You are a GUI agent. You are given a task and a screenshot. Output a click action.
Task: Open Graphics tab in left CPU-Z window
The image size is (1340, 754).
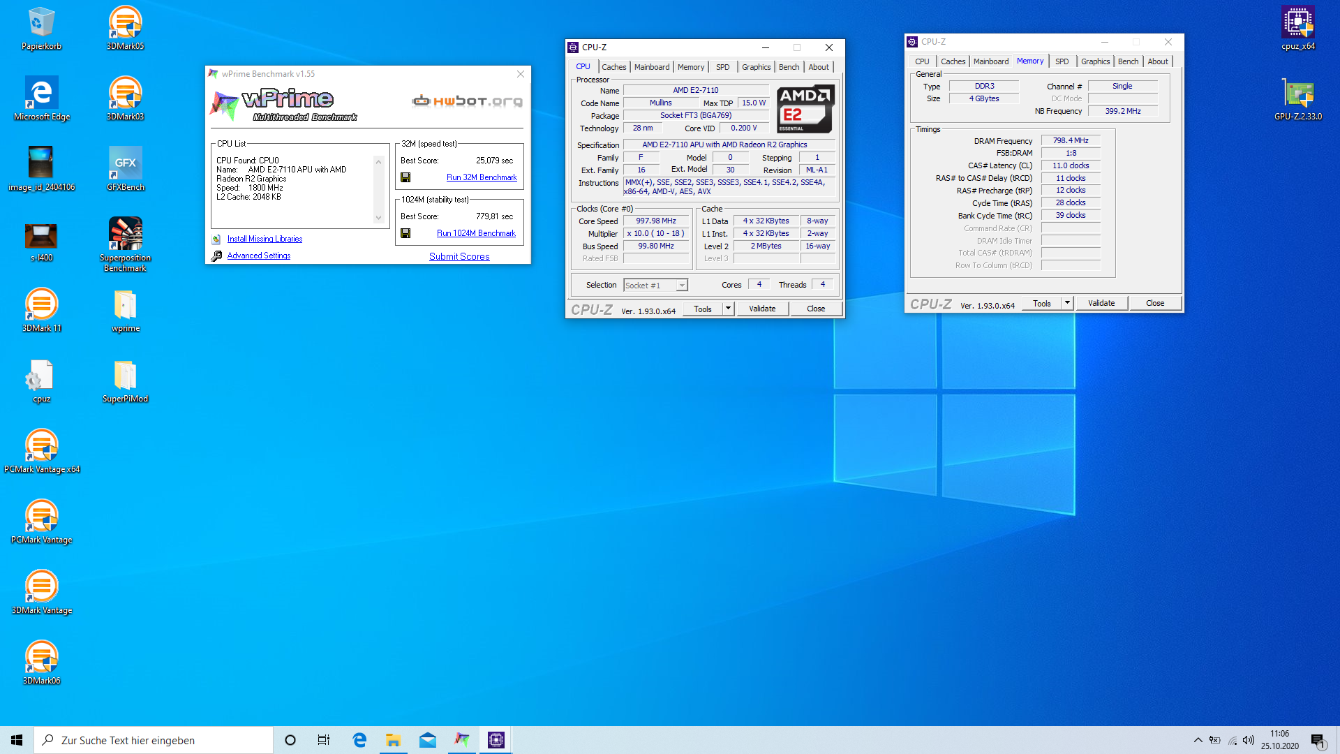click(757, 67)
